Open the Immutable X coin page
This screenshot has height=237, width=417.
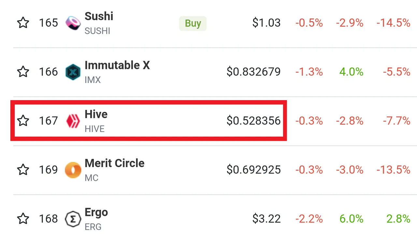click(x=117, y=65)
